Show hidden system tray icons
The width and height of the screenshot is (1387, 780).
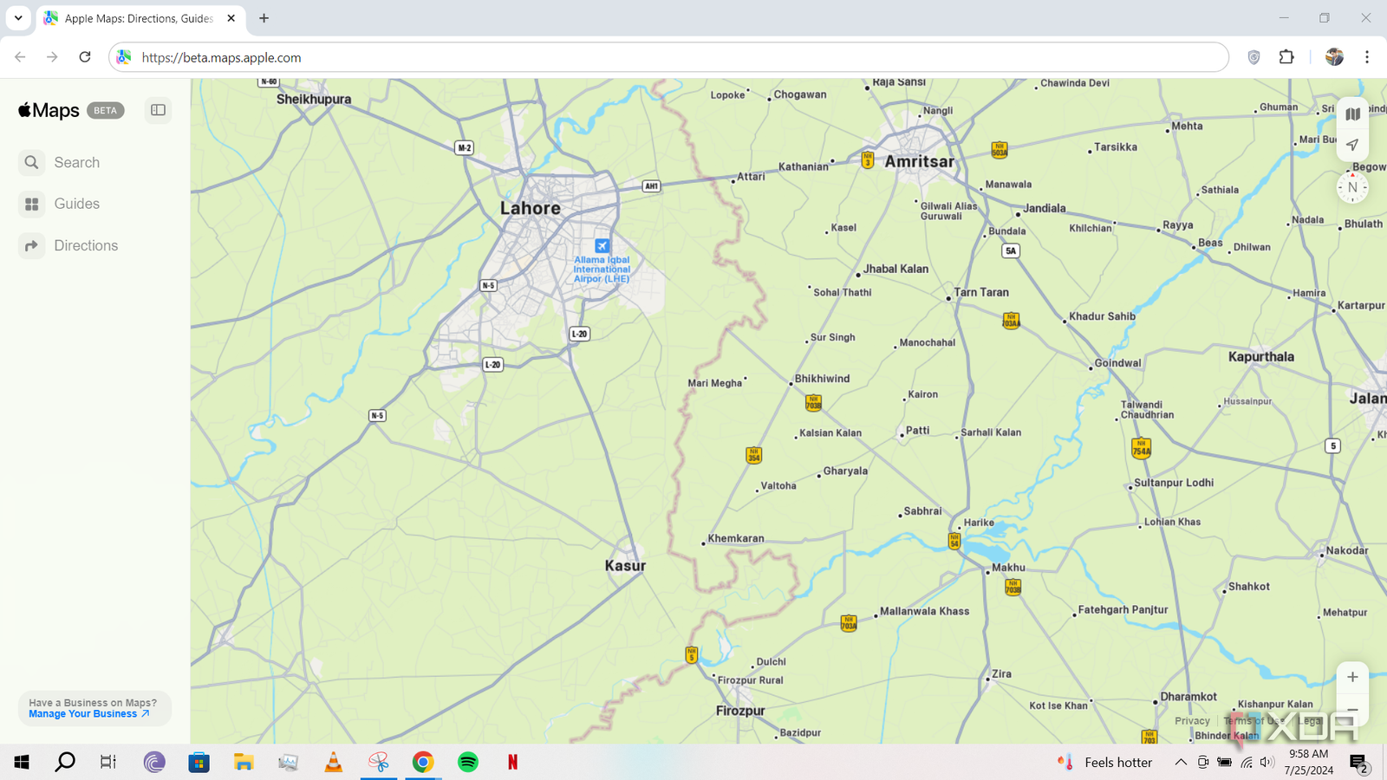[x=1181, y=762]
